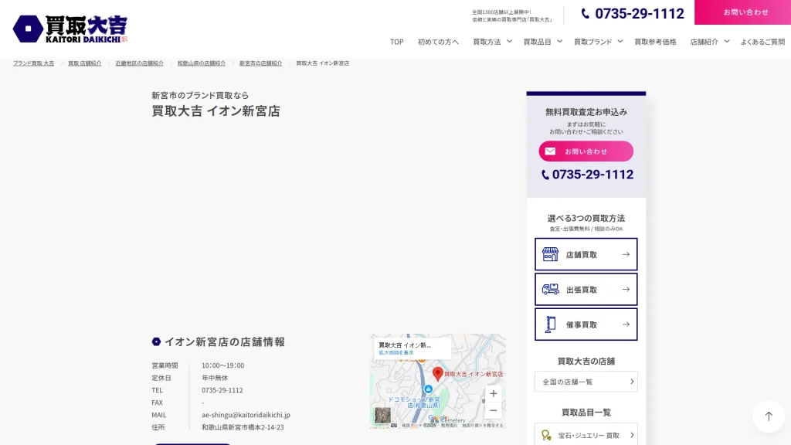The height and width of the screenshot is (445, 791).
Task: Click the sidebar phone number 0735-29-1112
Action: (x=592, y=175)
